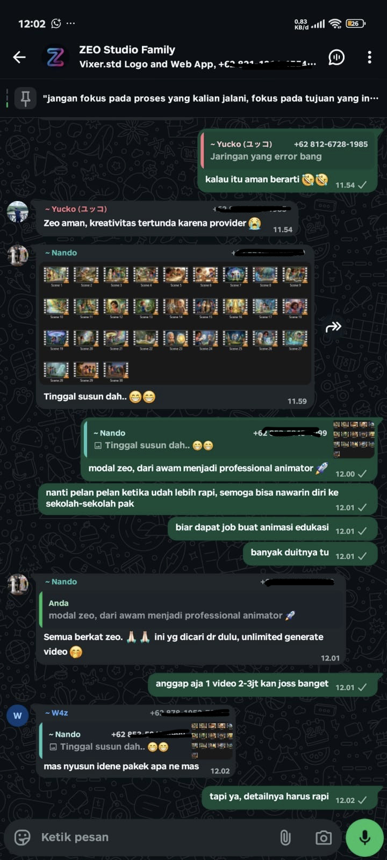This screenshot has width=387, height=860.
Task: Open the ZEO Studio Family group info
Action: click(197, 57)
